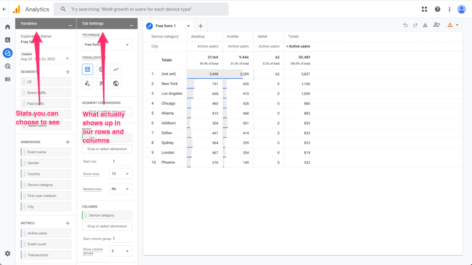Open Reports from the left sidebar

tap(7, 40)
